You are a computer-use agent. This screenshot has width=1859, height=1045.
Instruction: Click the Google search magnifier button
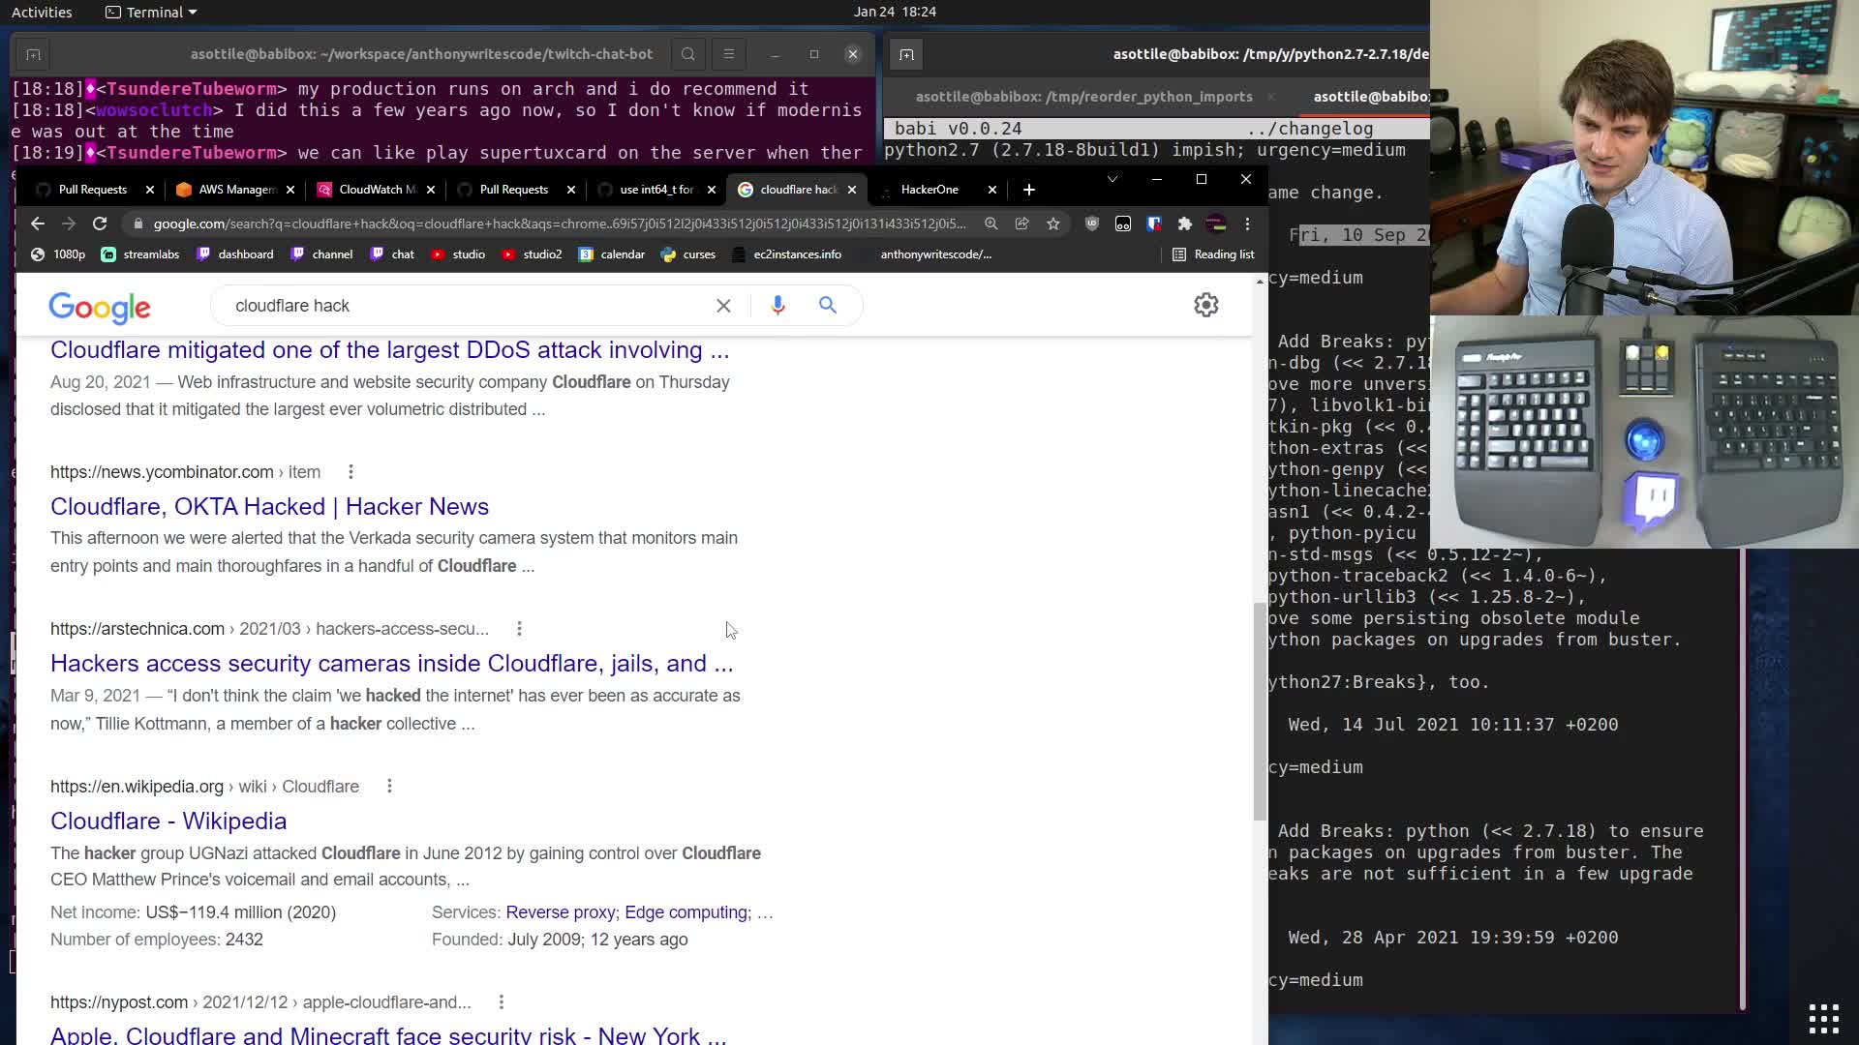(x=828, y=305)
